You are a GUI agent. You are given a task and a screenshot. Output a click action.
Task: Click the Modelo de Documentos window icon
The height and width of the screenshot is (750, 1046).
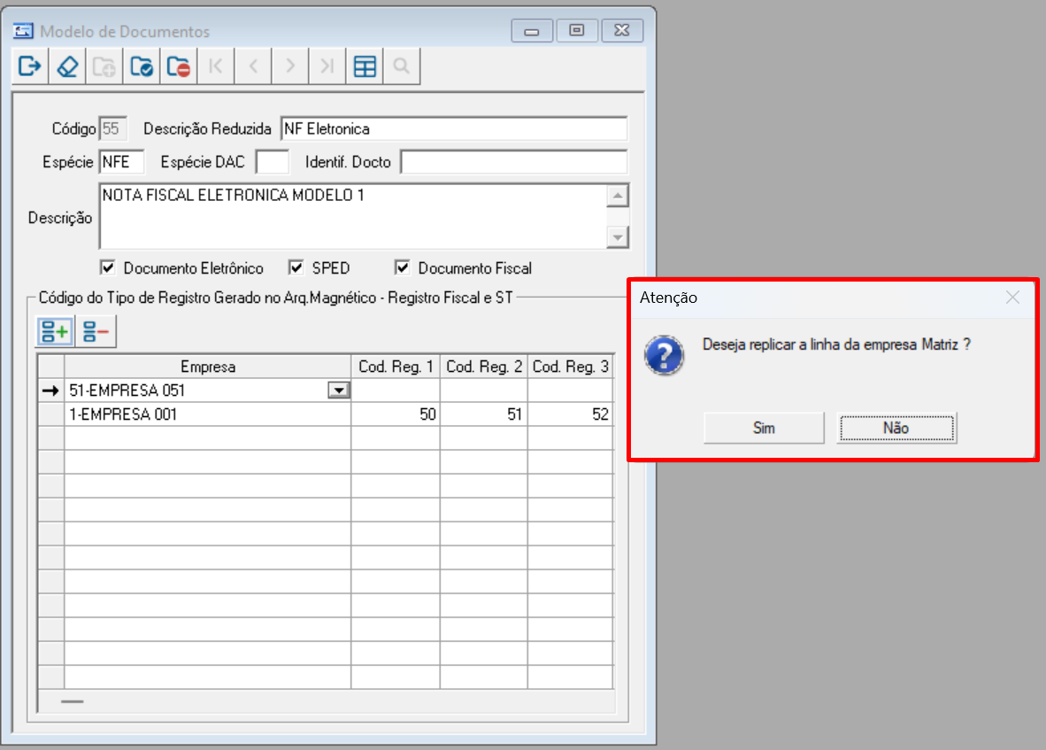tap(23, 31)
